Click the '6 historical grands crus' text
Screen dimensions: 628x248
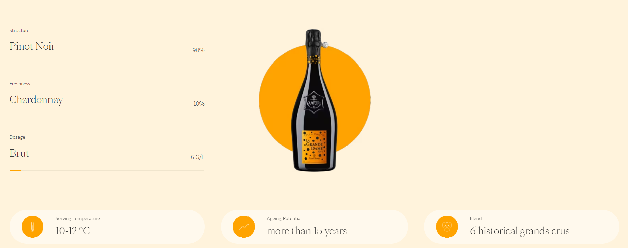tap(520, 231)
